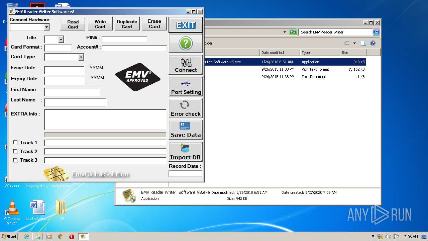Image resolution: width=428 pixels, height=241 pixels.
Task: Run Error check with refresh icon
Action: click(186, 109)
